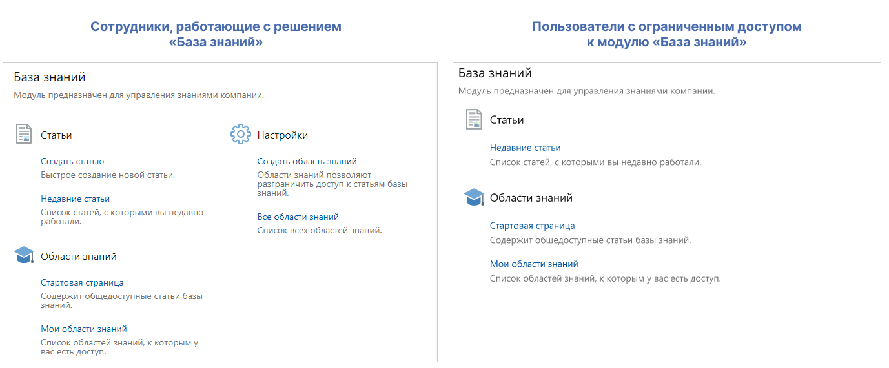Select the Области знаний heading in the limited-access panel
Viewport: 889px width, 368px height.
coord(531,199)
